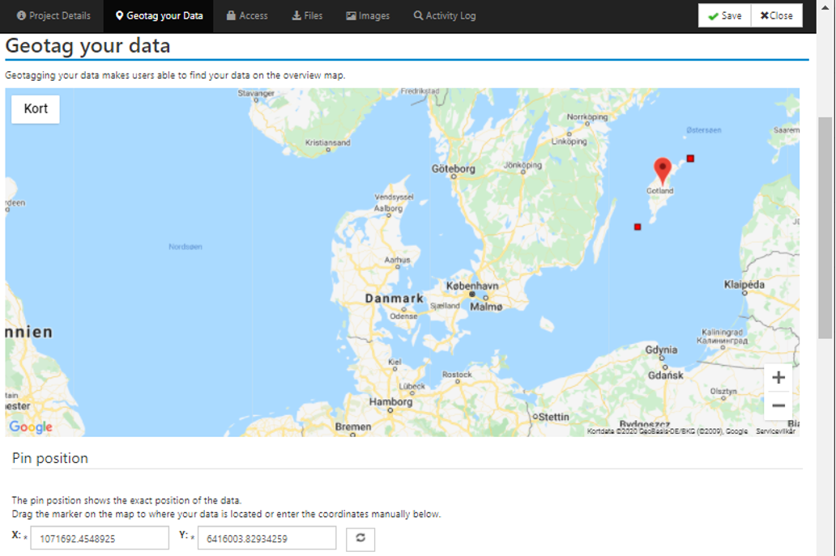
Task: Click the Hamburg label on the map
Action: pos(390,401)
